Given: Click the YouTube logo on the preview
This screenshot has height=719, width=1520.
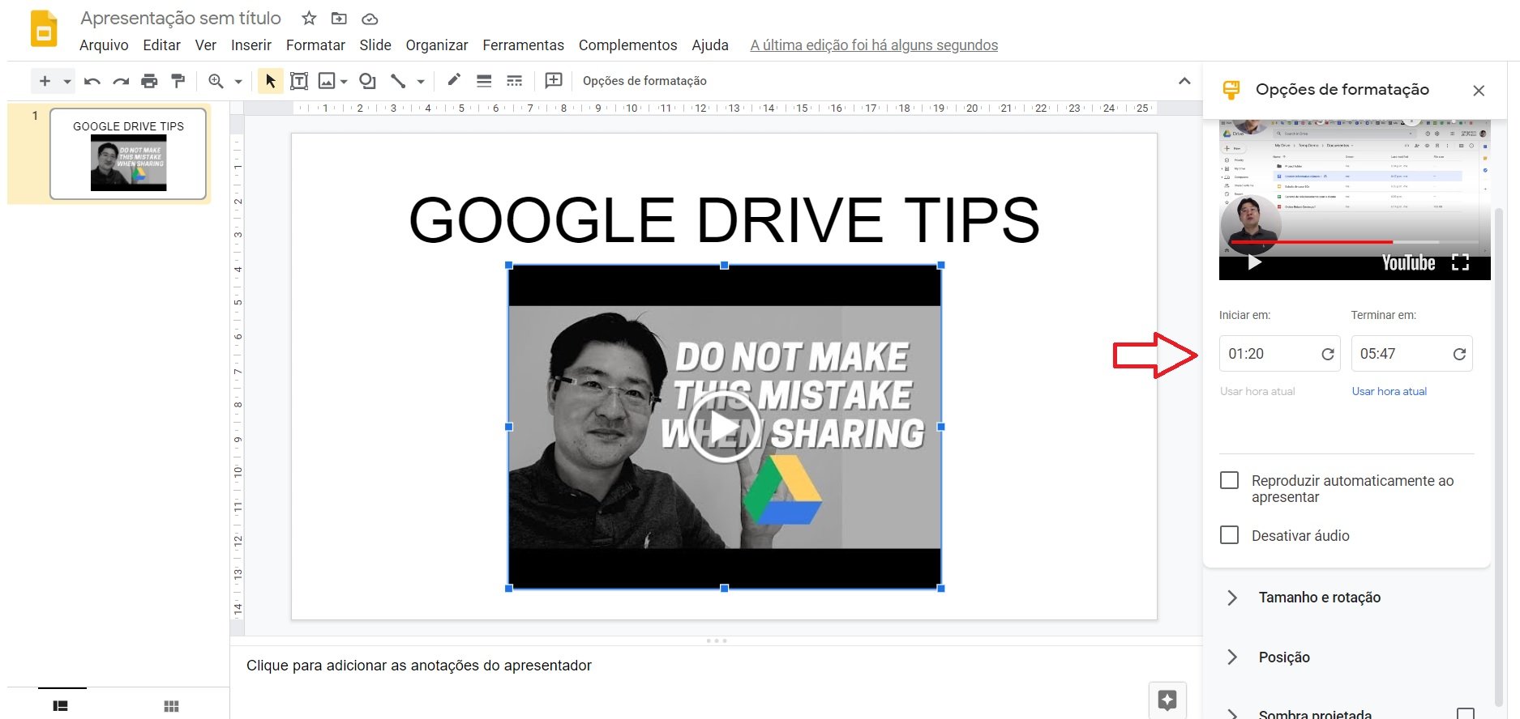Looking at the screenshot, I should point(1408,263).
